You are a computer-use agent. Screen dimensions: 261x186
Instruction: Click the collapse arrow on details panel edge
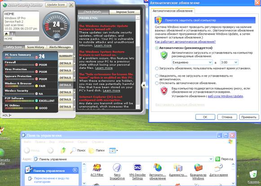[x=143, y=85]
